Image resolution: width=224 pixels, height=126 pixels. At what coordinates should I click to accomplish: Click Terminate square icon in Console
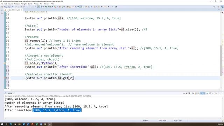point(184,93)
